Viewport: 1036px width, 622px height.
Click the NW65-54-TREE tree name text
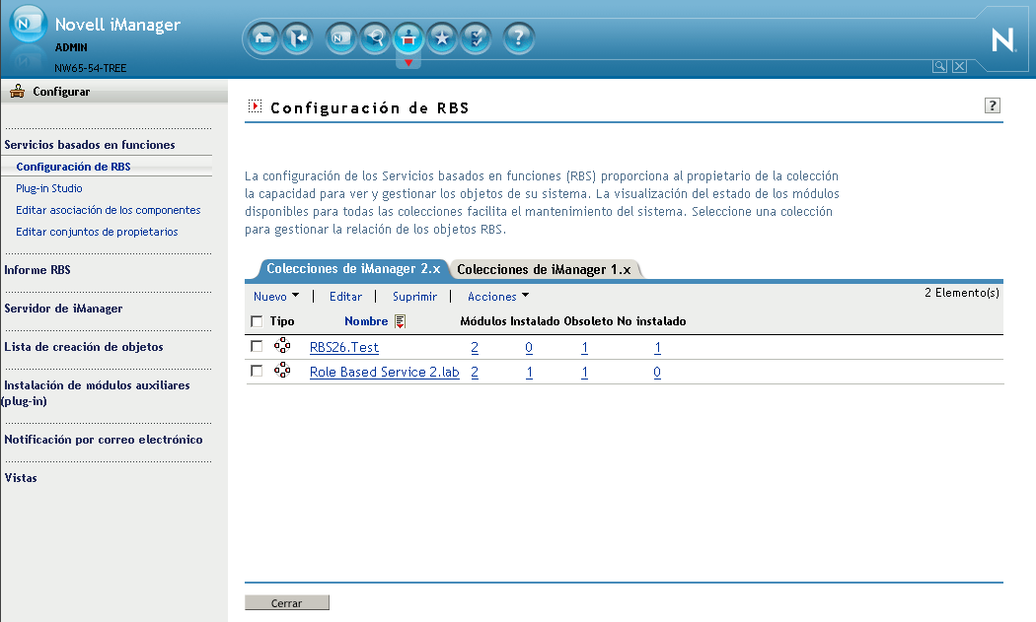click(x=91, y=68)
